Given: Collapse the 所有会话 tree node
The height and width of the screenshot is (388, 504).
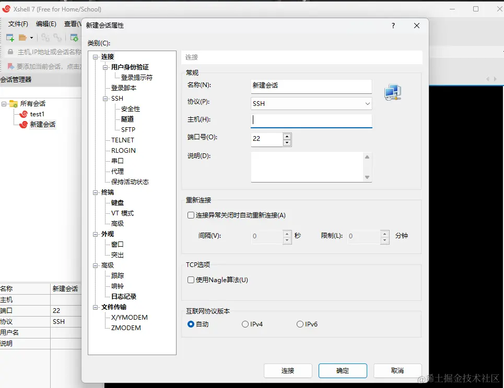Looking at the screenshot, I should point(4,104).
